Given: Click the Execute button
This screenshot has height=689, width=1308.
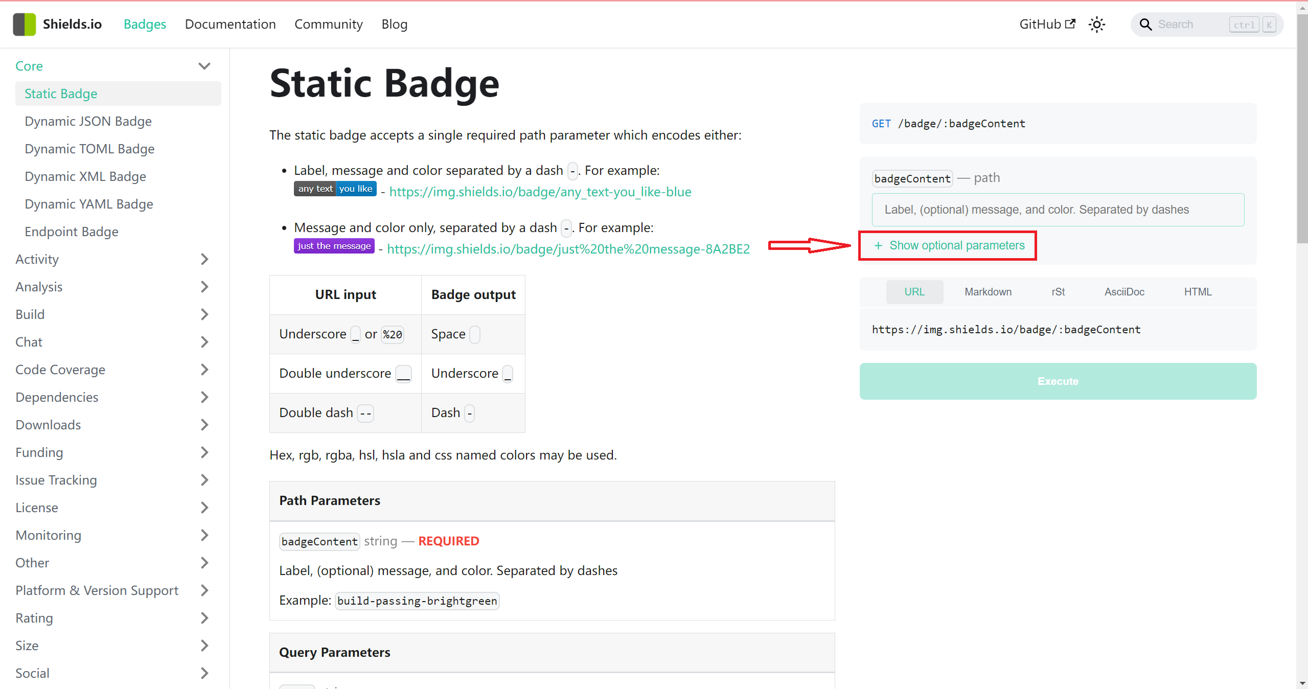Looking at the screenshot, I should click(1058, 381).
